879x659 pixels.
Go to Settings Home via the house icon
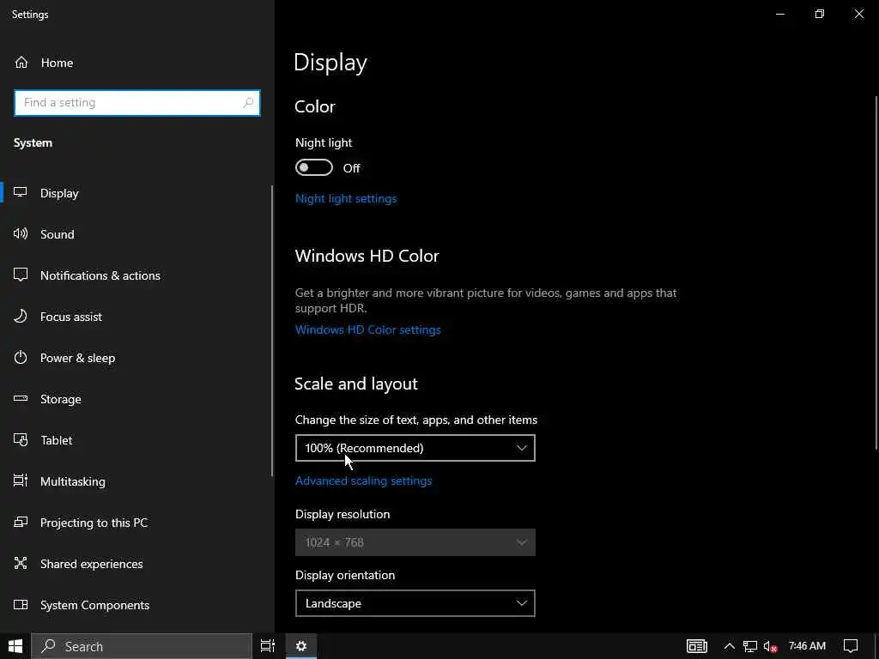21,62
